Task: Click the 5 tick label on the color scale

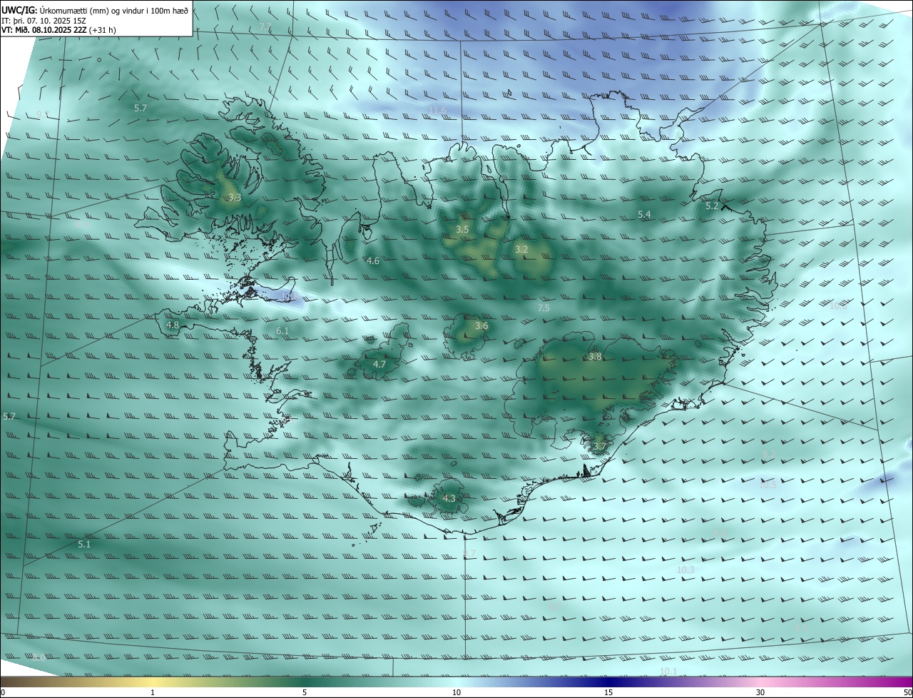Action: (305, 692)
